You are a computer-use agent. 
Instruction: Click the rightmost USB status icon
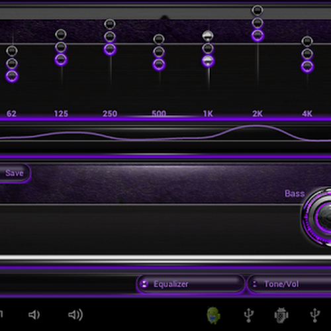(x=315, y=315)
